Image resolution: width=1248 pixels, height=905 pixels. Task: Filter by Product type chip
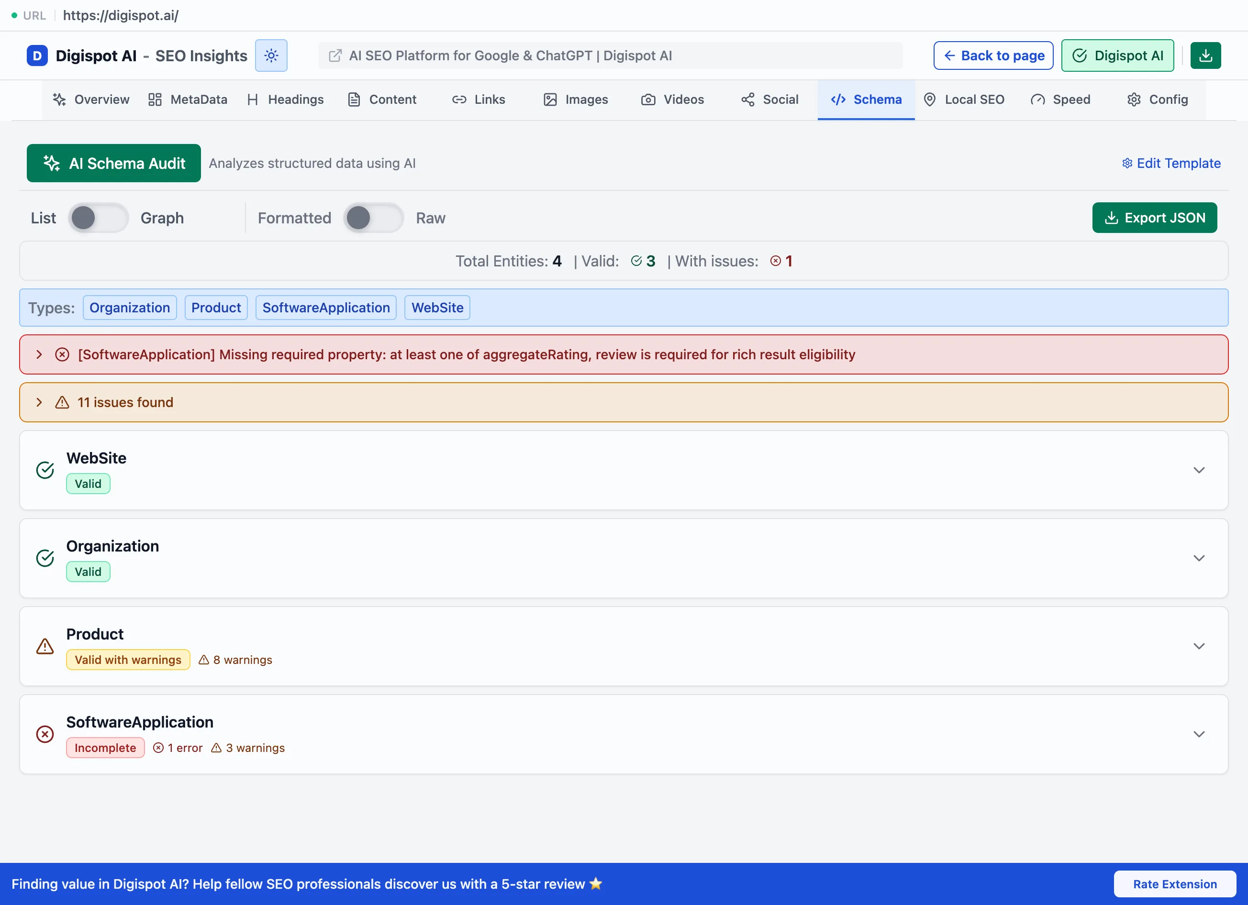point(216,308)
